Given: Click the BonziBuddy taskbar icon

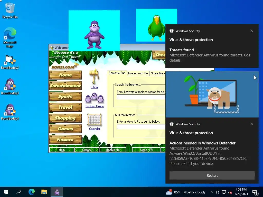Looking at the screenshot, I should coord(57,192).
